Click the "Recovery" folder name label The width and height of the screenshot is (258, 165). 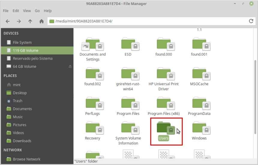point(92,138)
